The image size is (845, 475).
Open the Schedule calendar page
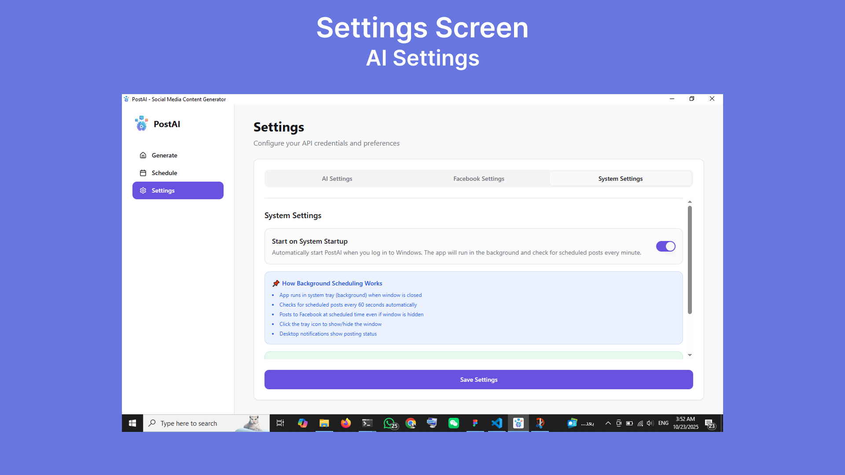[164, 173]
